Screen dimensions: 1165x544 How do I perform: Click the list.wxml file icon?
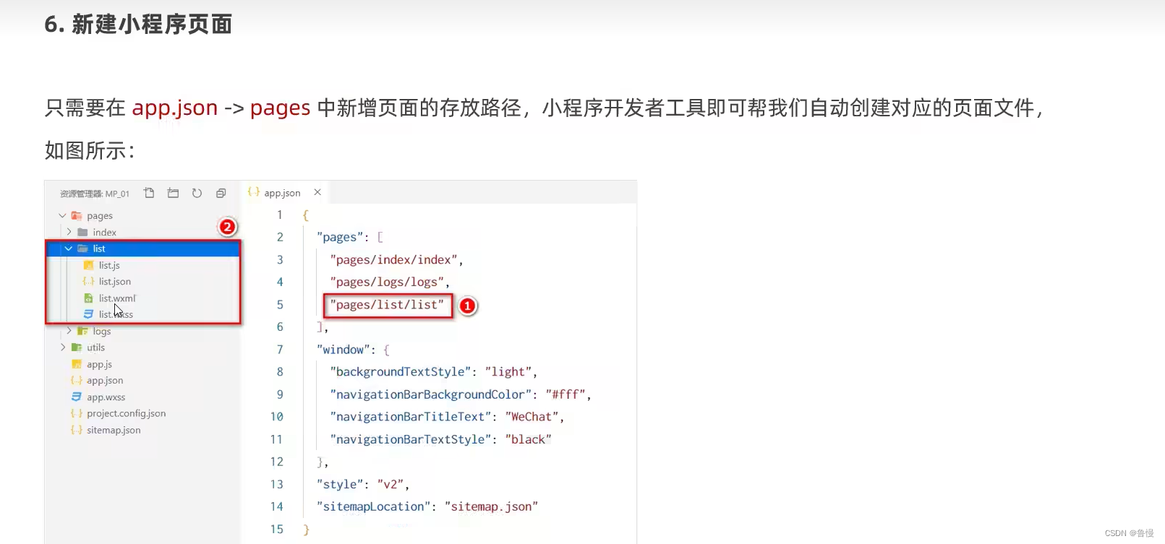[88, 298]
